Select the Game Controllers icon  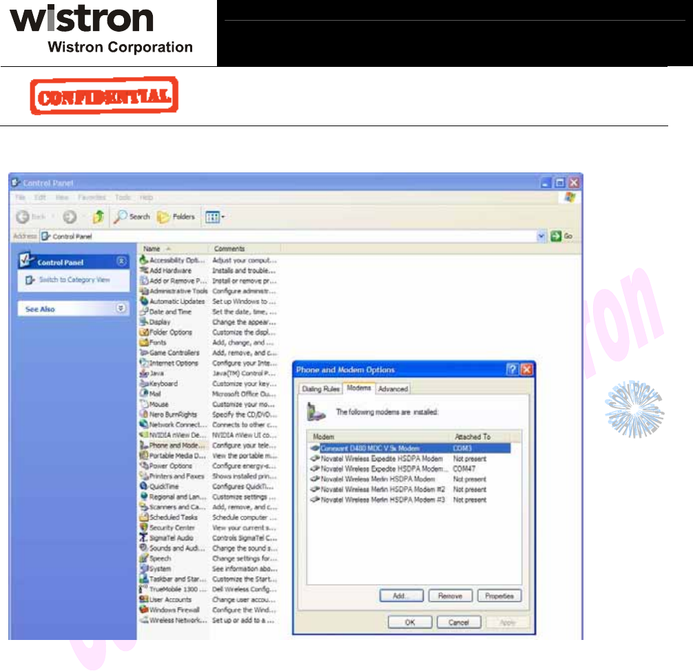pyautogui.click(x=144, y=352)
